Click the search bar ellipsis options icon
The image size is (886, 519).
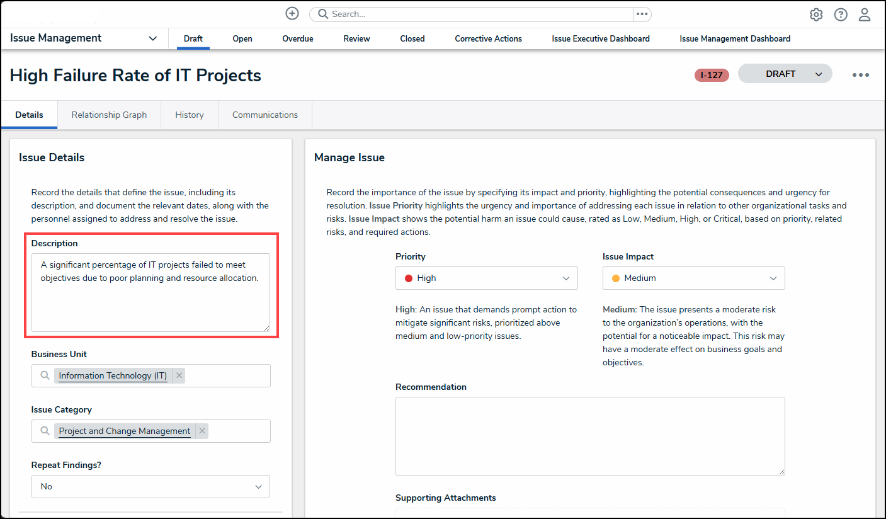pos(642,14)
